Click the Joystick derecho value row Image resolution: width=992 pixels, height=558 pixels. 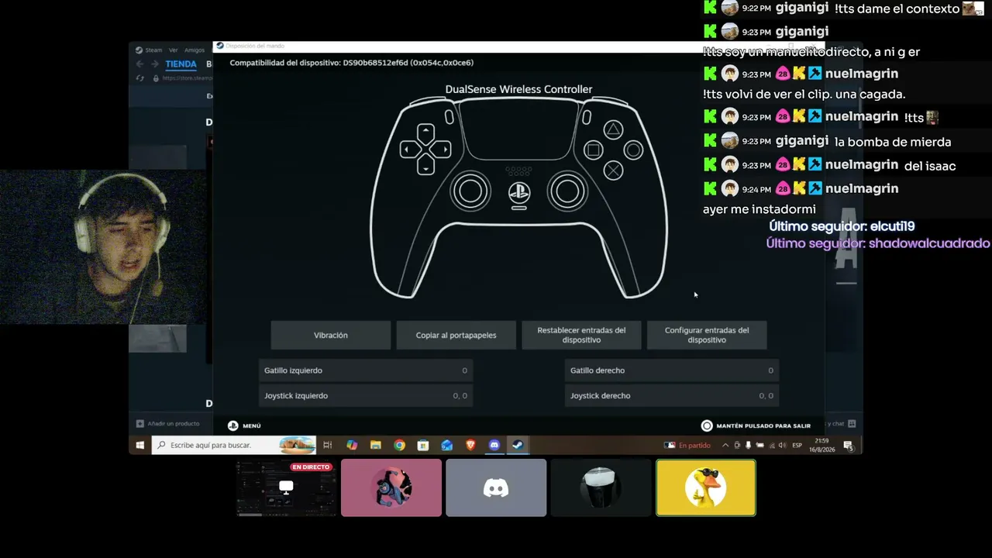point(672,395)
